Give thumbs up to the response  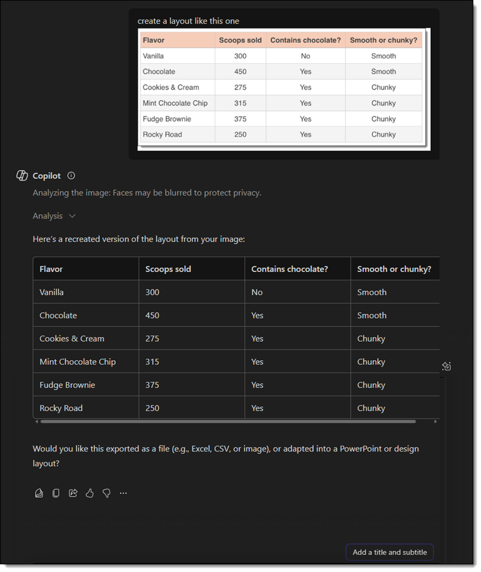point(90,493)
